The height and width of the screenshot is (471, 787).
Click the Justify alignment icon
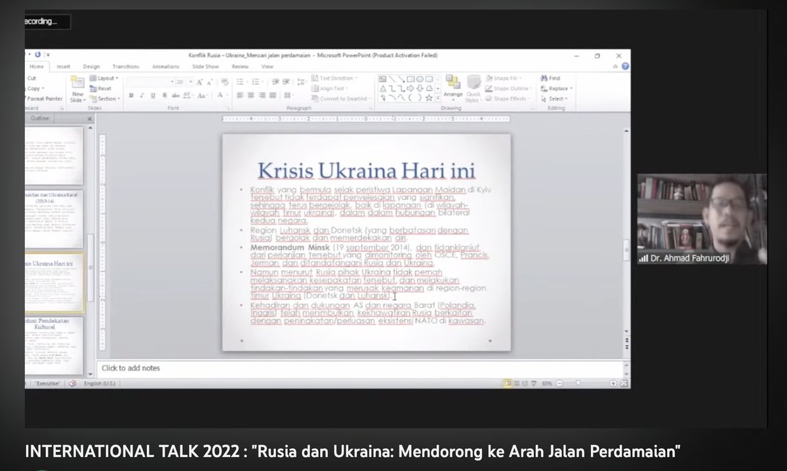point(273,95)
